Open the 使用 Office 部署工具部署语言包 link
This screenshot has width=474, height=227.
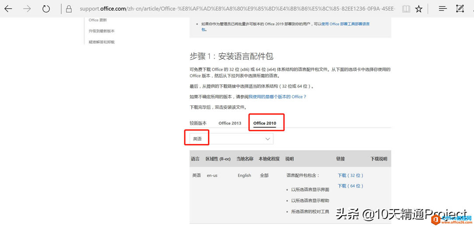click(345, 24)
